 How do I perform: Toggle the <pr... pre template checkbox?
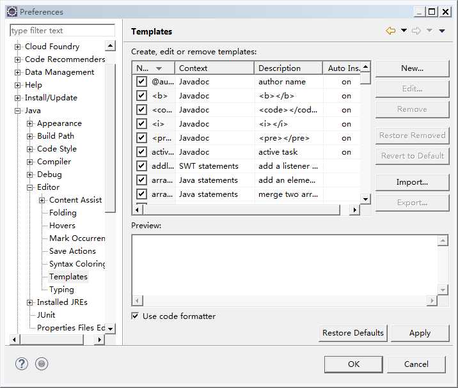[x=141, y=137]
